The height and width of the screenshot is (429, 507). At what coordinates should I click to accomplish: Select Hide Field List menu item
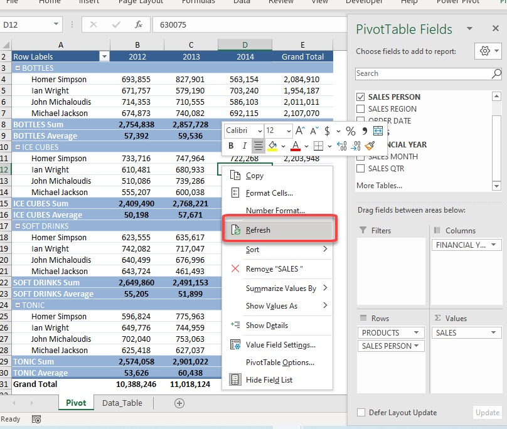pos(277,380)
